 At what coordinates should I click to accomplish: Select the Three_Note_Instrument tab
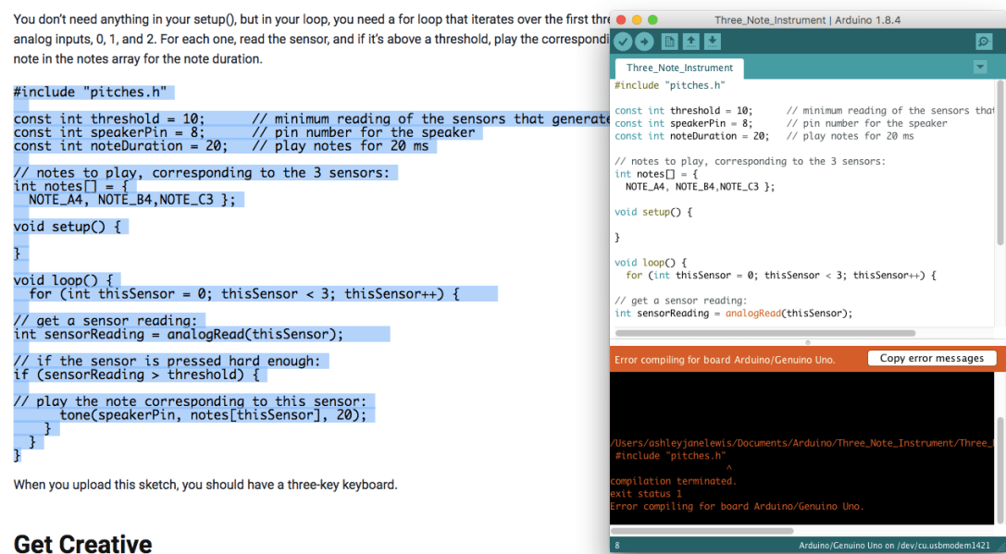(x=678, y=68)
